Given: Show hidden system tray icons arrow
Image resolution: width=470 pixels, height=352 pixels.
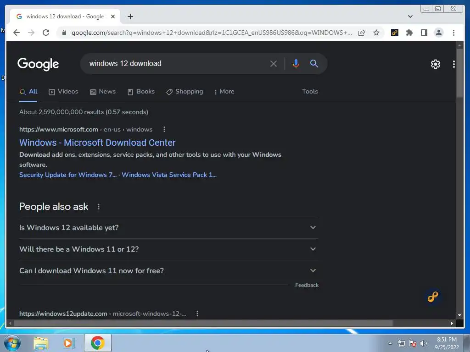Looking at the screenshot, I should (390, 343).
